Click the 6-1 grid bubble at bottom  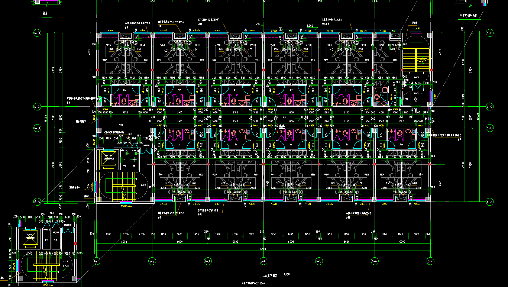(97, 261)
